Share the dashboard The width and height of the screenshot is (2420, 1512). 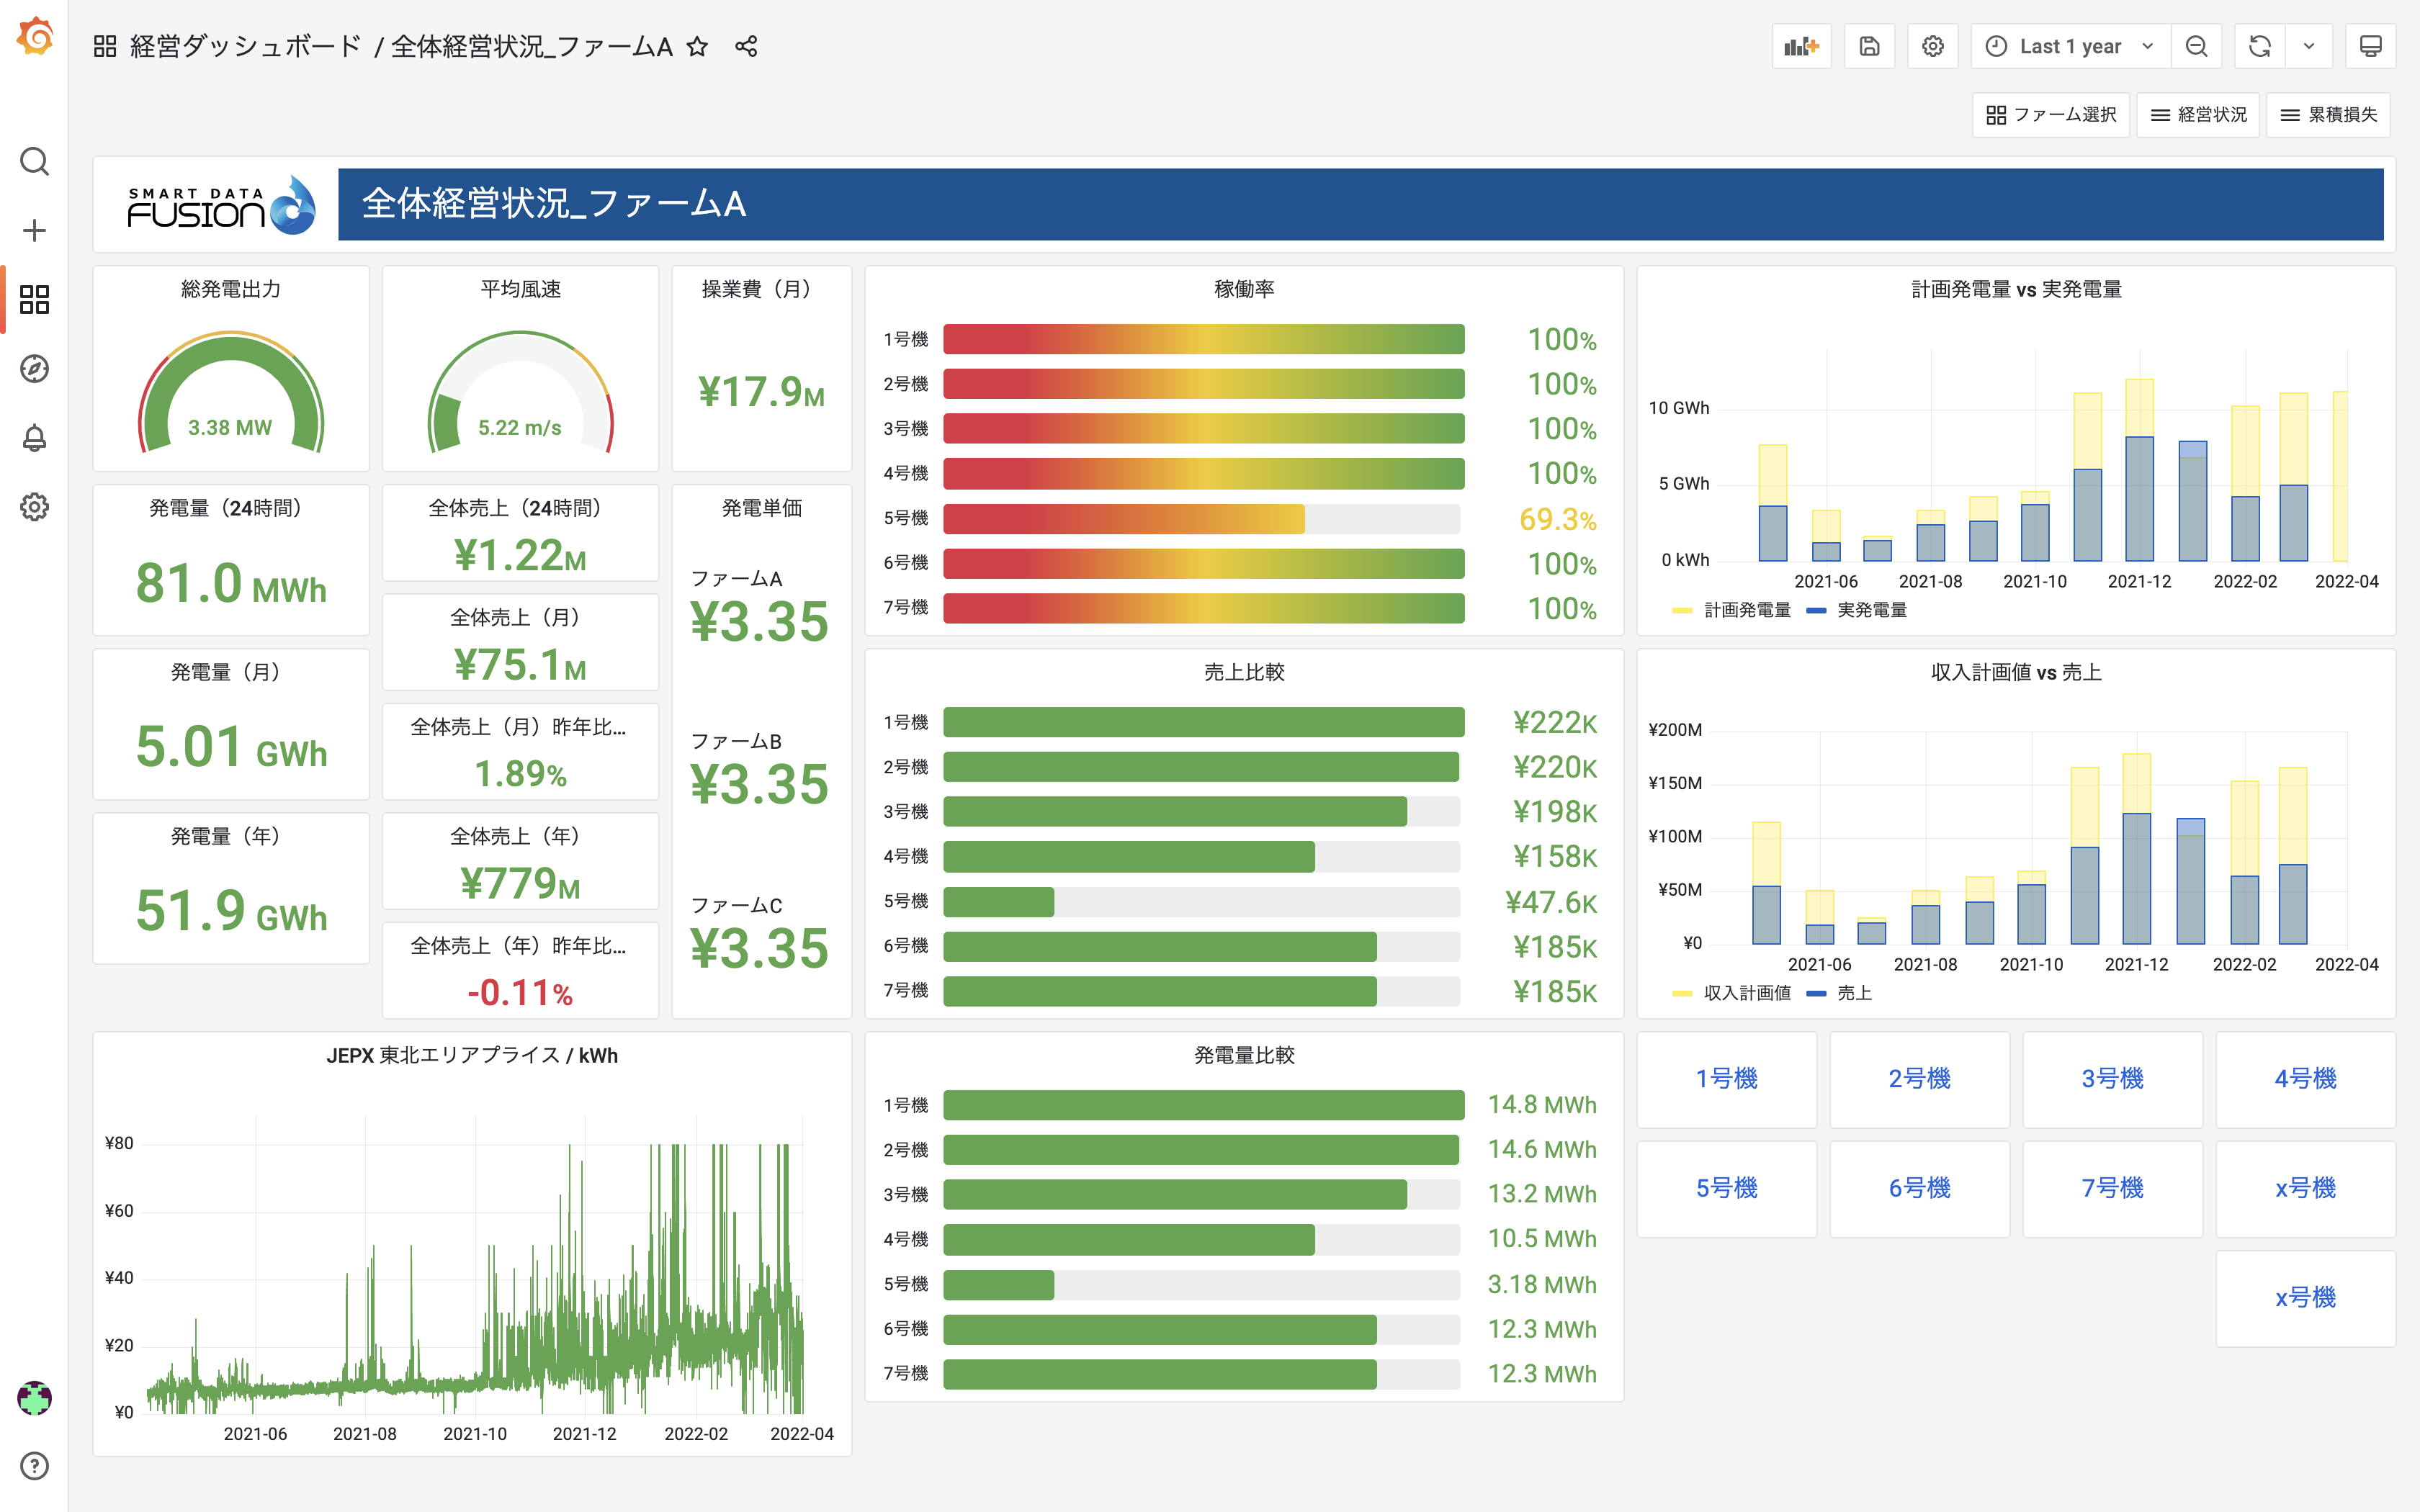746,47
